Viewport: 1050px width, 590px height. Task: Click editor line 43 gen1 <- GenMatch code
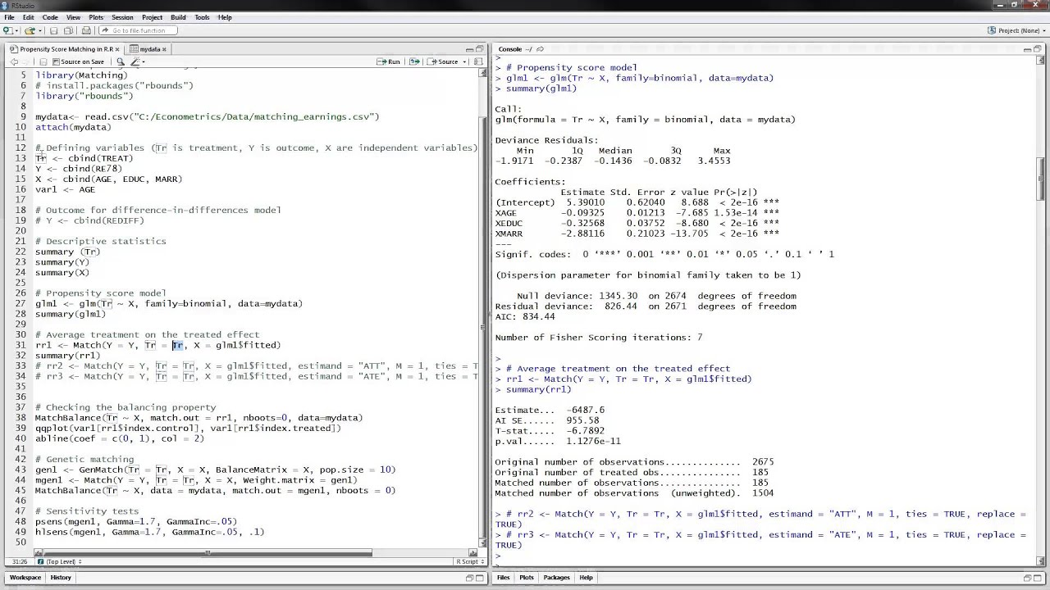pos(215,470)
